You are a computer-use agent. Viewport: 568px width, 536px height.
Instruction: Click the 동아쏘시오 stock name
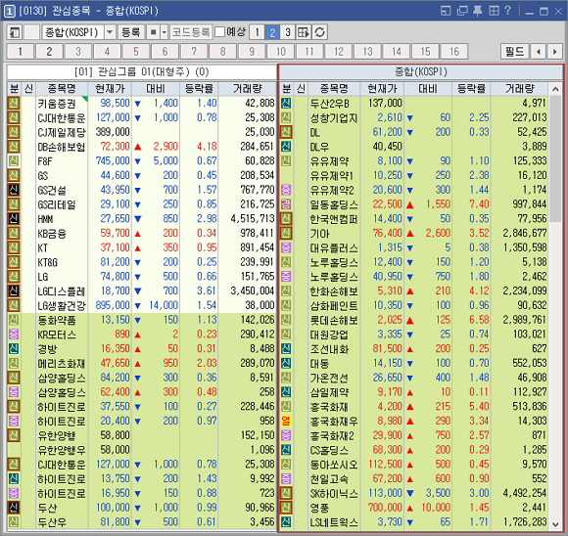[x=334, y=465]
